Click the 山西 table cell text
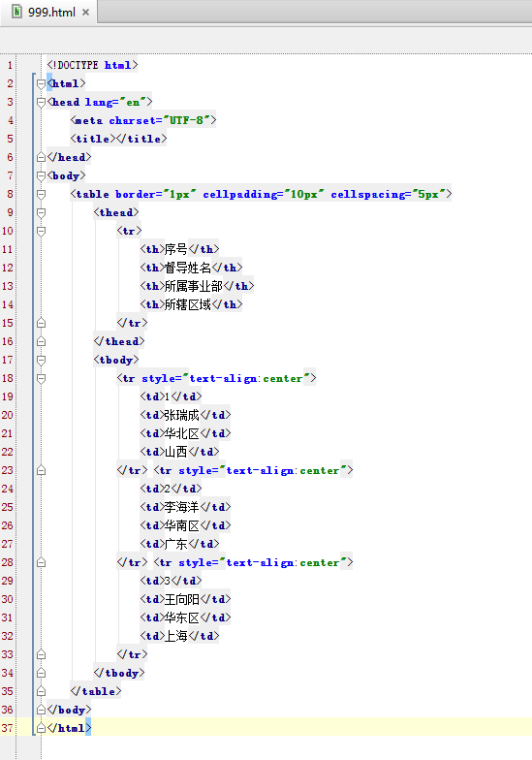 pyautogui.click(x=176, y=452)
